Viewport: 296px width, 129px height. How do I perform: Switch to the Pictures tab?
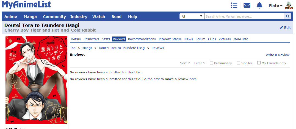click(225, 39)
